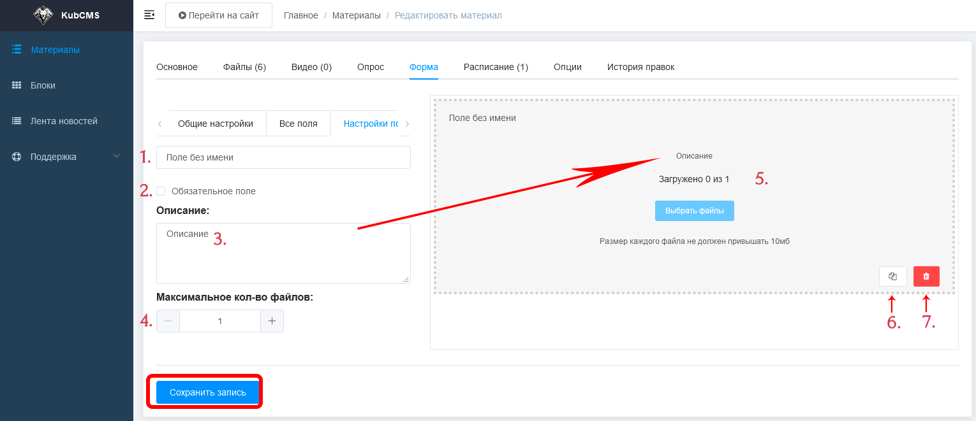
Task: Duplicate the field with the copy icon
Action: pos(893,276)
